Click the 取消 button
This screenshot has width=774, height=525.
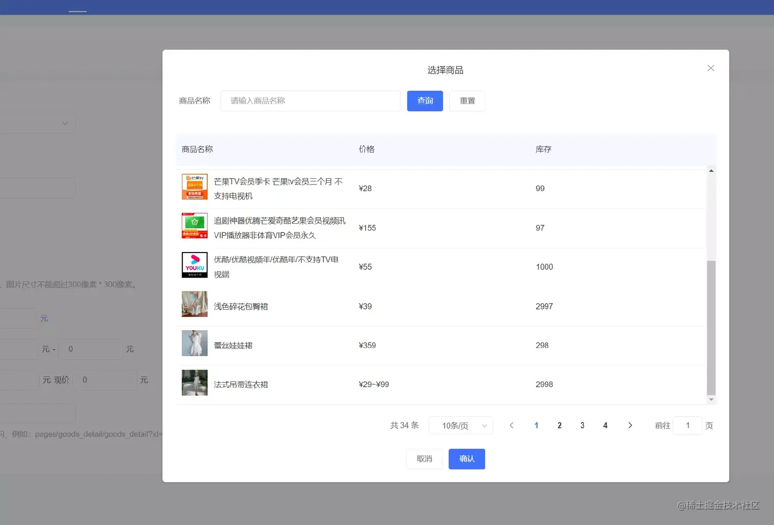tap(424, 459)
